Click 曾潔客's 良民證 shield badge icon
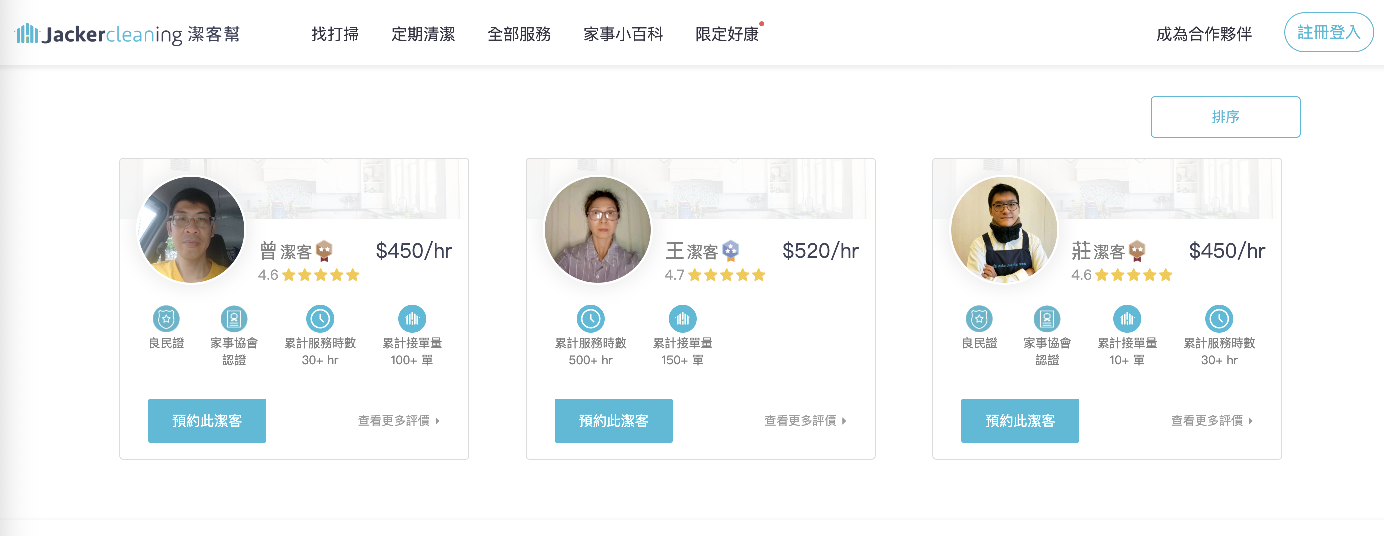Viewport: 1384px width, 536px height. (x=166, y=319)
